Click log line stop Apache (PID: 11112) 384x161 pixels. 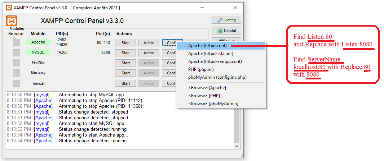coord(100,101)
